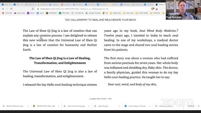Open the Brave Shields lion icon

(x=152, y=9)
